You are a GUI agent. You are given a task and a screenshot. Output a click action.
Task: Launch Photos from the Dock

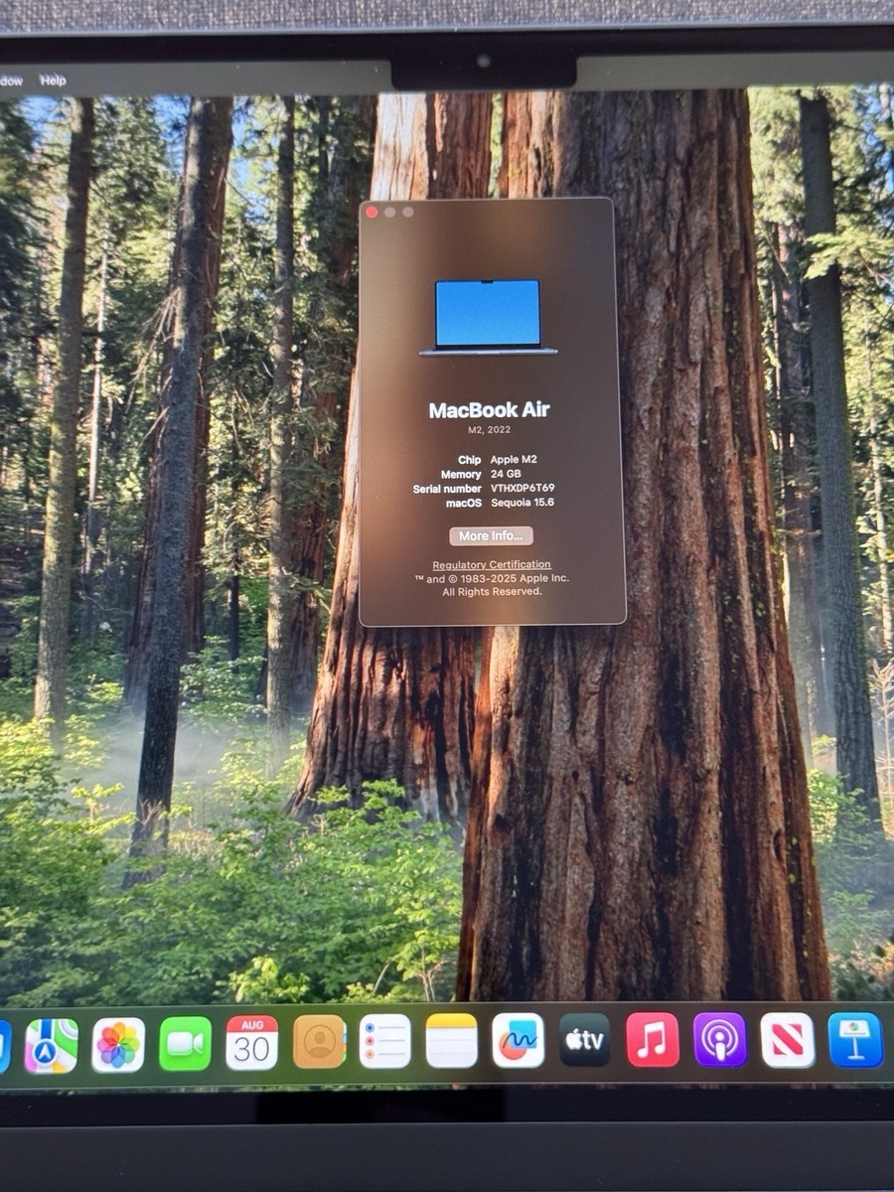pos(118,1045)
